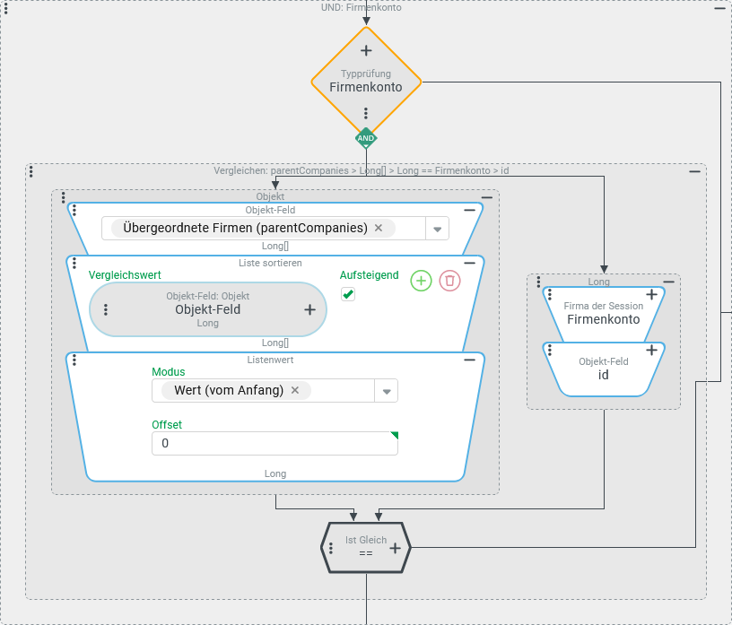This screenshot has width=732, height=625.
Task: Click the plus icon above Typprüfung Firmenkonto
Action: 366,51
